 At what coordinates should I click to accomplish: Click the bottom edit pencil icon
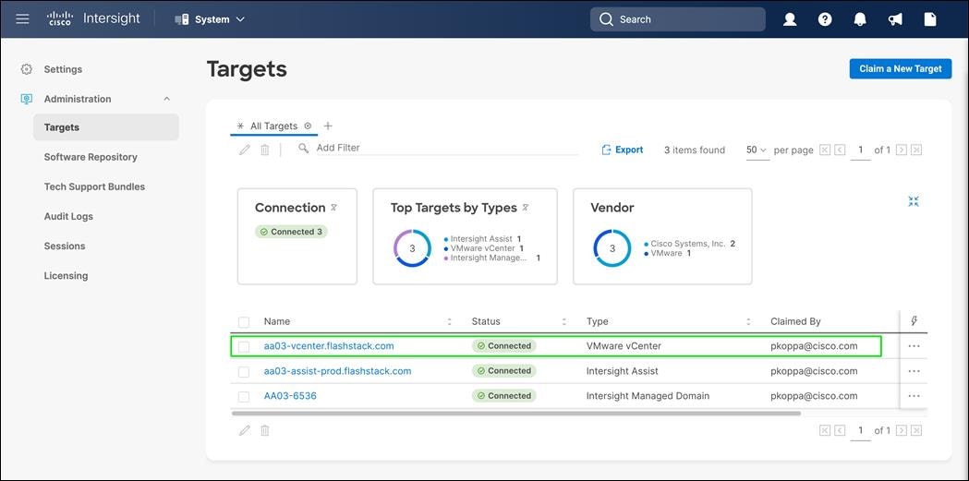[245, 430]
